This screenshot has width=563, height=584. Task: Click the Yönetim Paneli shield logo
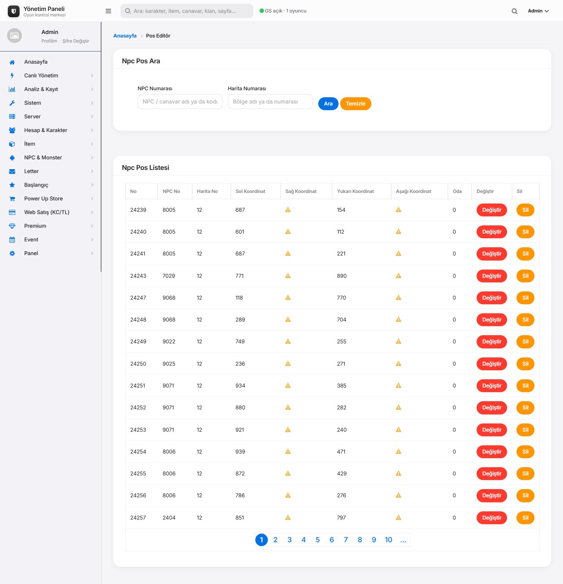tap(14, 11)
